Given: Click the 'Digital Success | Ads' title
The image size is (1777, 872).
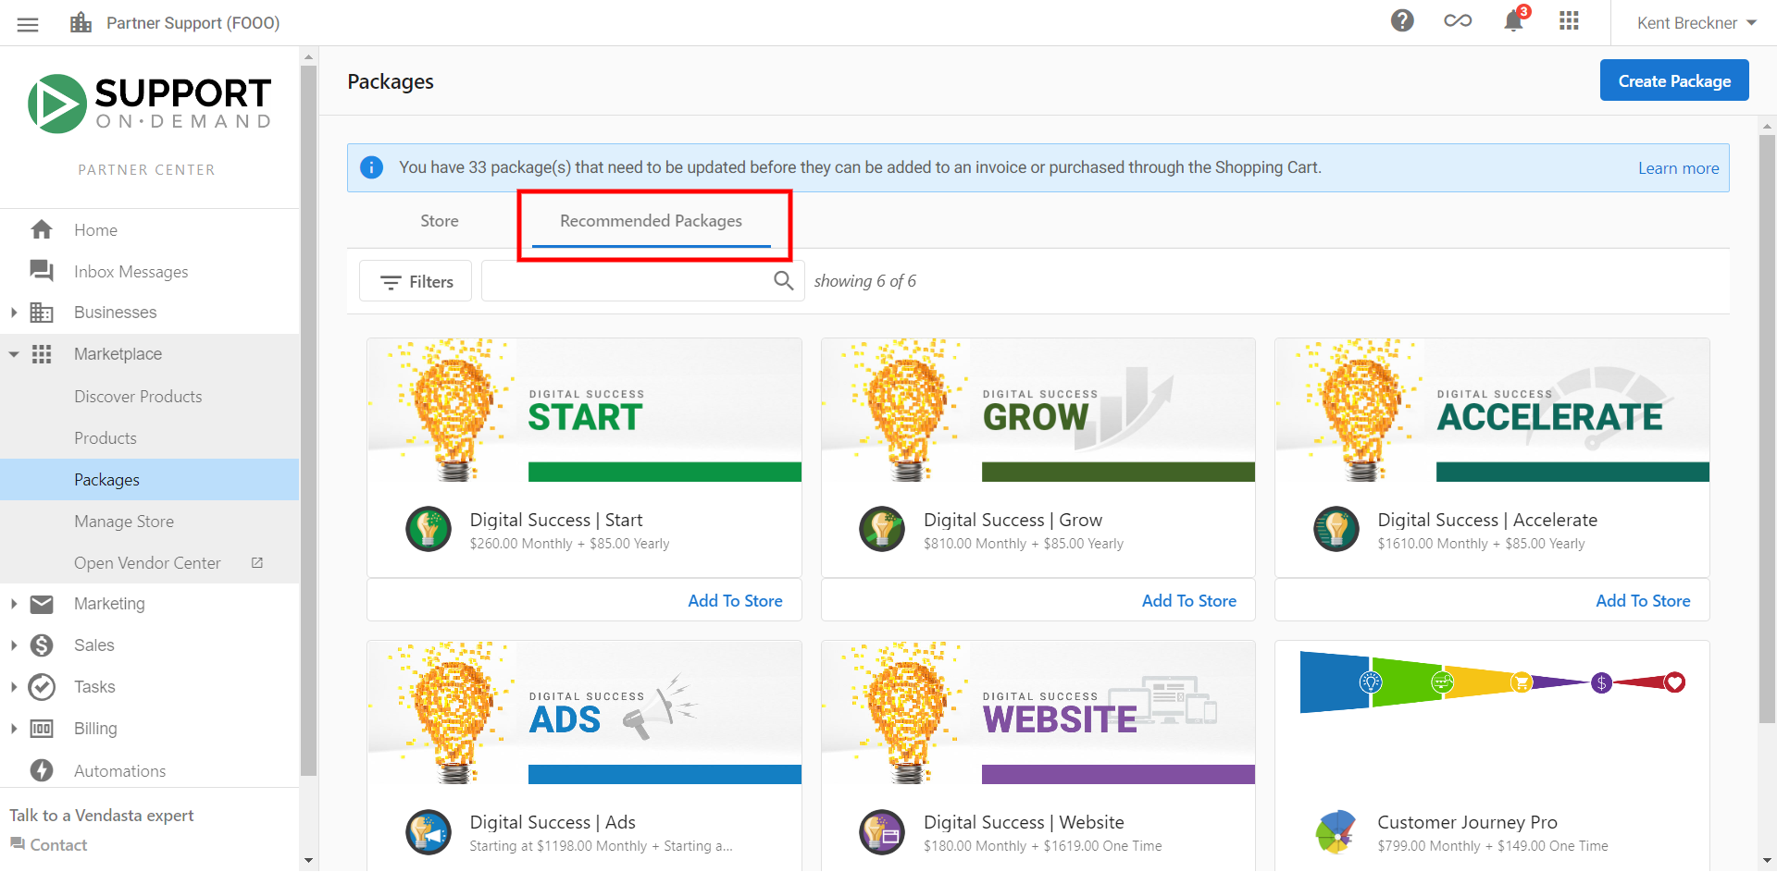Looking at the screenshot, I should (553, 822).
